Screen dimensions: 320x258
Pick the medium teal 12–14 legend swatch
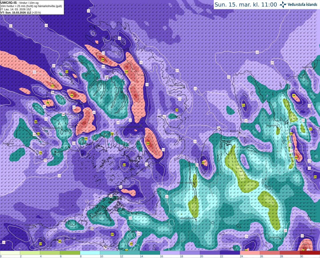click(x=130, y=253)
